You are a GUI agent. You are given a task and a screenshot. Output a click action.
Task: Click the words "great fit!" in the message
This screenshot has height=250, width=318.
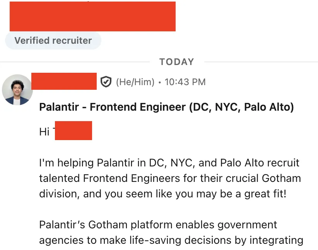pyautogui.click(x=265, y=194)
